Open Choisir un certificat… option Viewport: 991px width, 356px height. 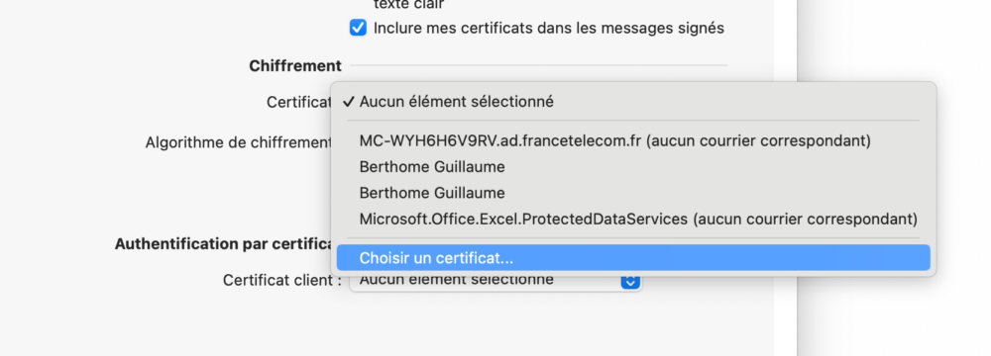point(633,257)
